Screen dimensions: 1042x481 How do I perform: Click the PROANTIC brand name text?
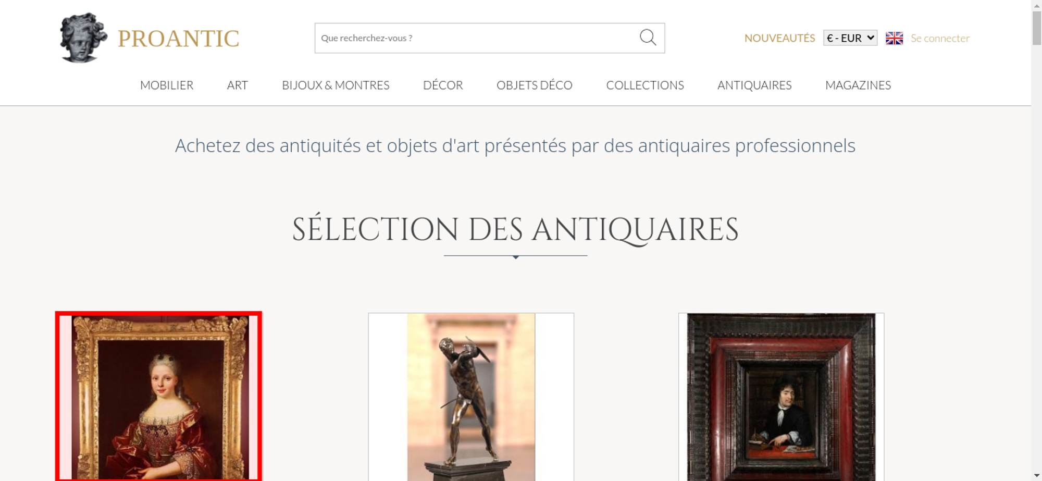tap(178, 39)
